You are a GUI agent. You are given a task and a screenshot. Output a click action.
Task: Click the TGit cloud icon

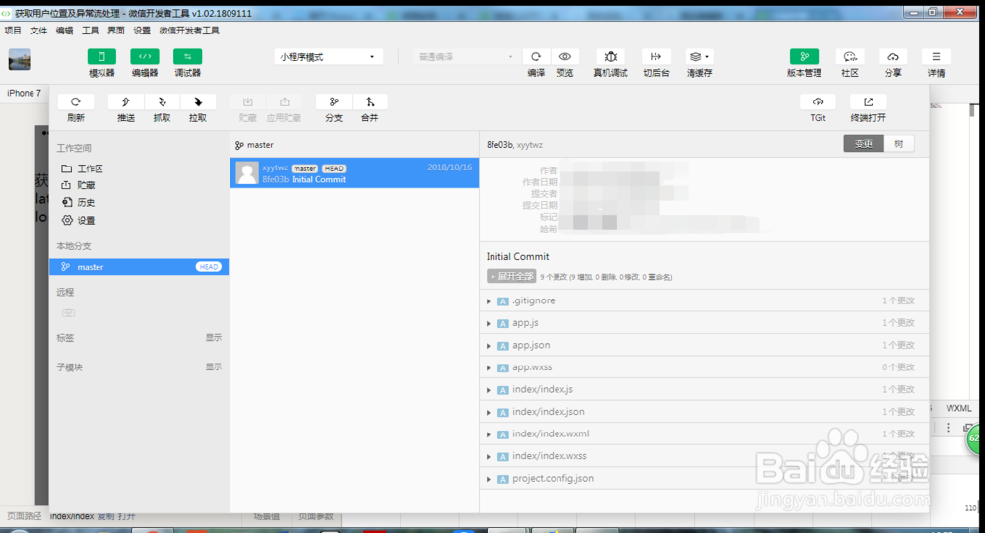click(x=818, y=101)
